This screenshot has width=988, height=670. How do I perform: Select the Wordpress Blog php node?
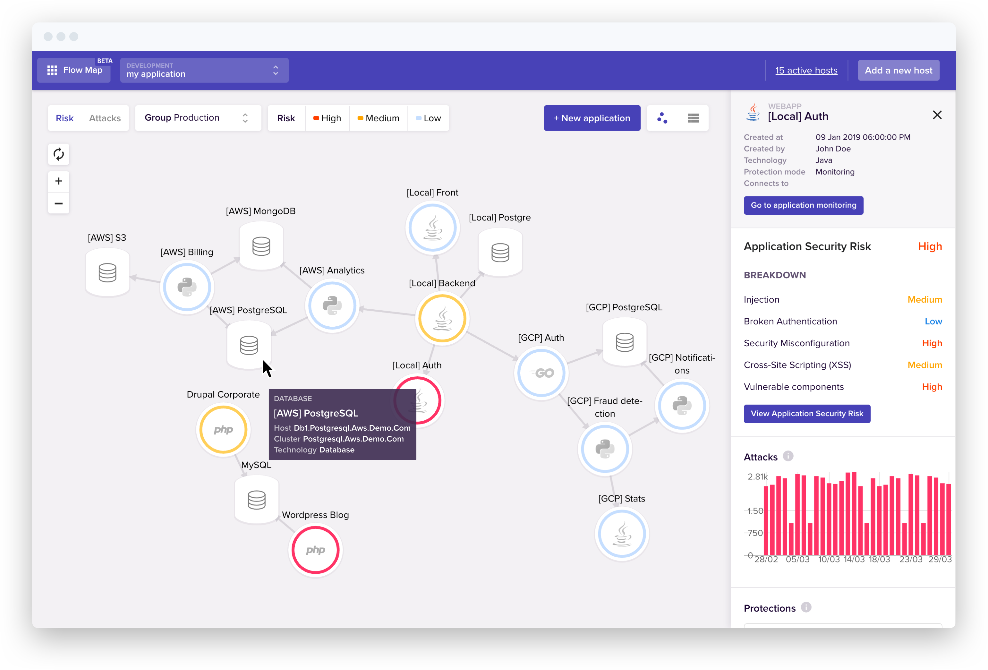315,550
